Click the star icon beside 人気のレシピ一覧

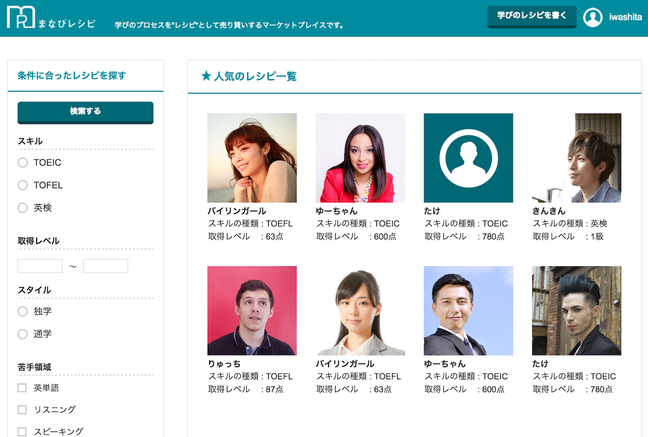[x=206, y=76]
